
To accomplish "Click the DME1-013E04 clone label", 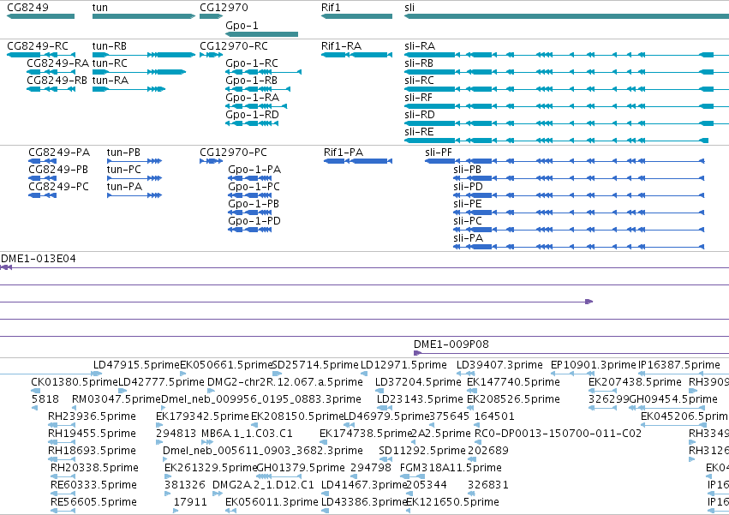I will (x=39, y=259).
